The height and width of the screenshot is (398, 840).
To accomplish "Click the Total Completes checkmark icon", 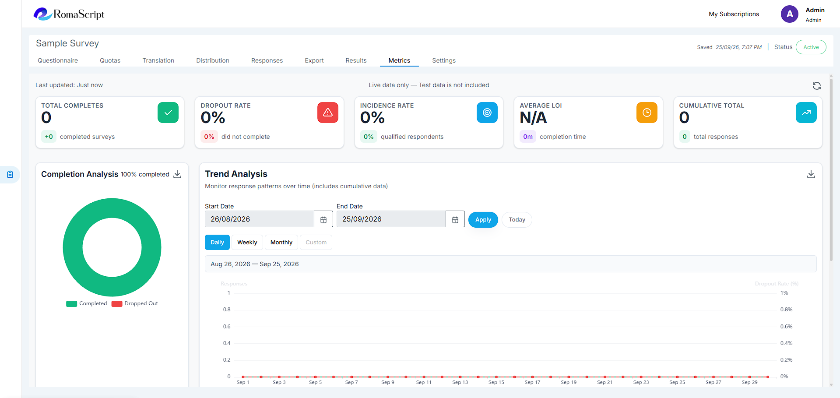I will [x=168, y=113].
